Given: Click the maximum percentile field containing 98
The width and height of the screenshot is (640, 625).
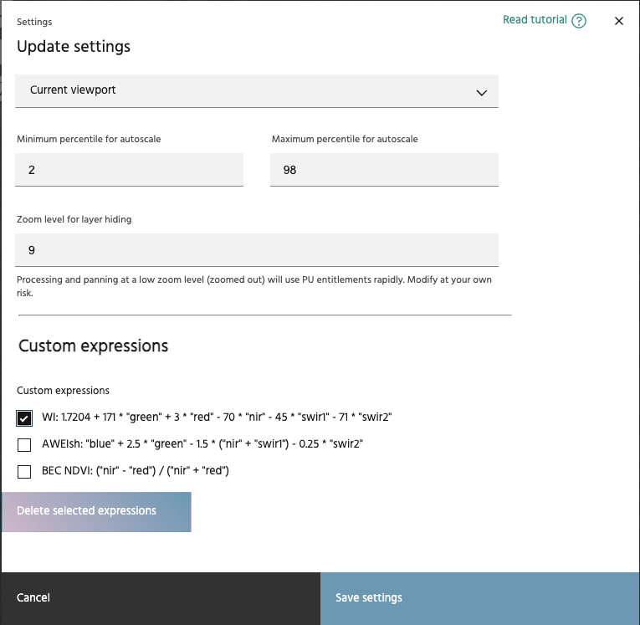Looking at the screenshot, I should click(384, 170).
